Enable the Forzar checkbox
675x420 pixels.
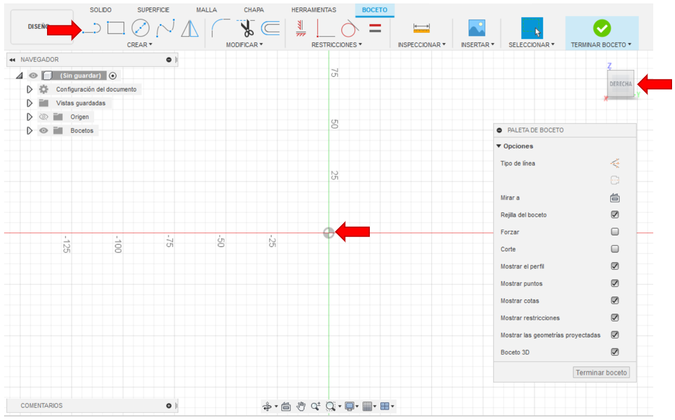615,231
